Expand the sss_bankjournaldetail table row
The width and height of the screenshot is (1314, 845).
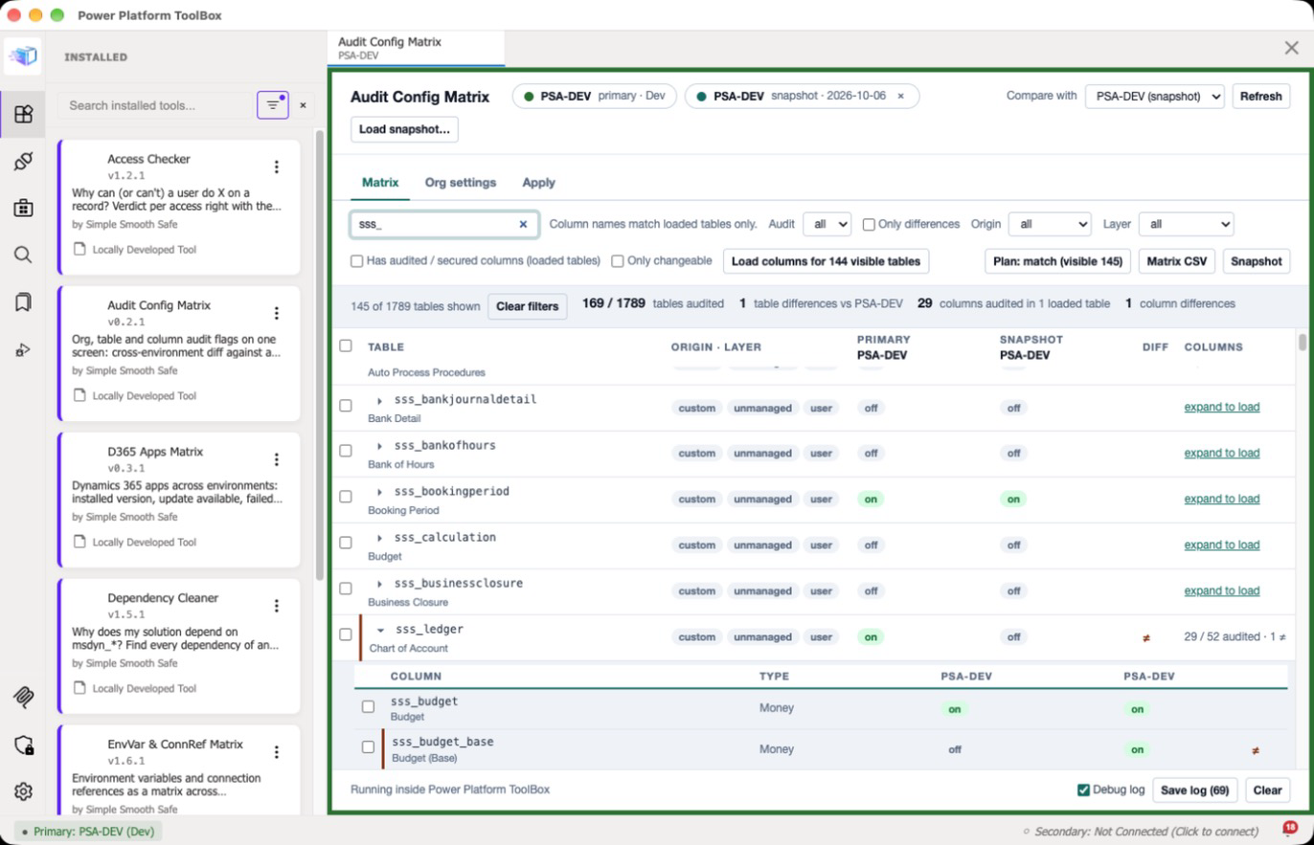(x=380, y=400)
